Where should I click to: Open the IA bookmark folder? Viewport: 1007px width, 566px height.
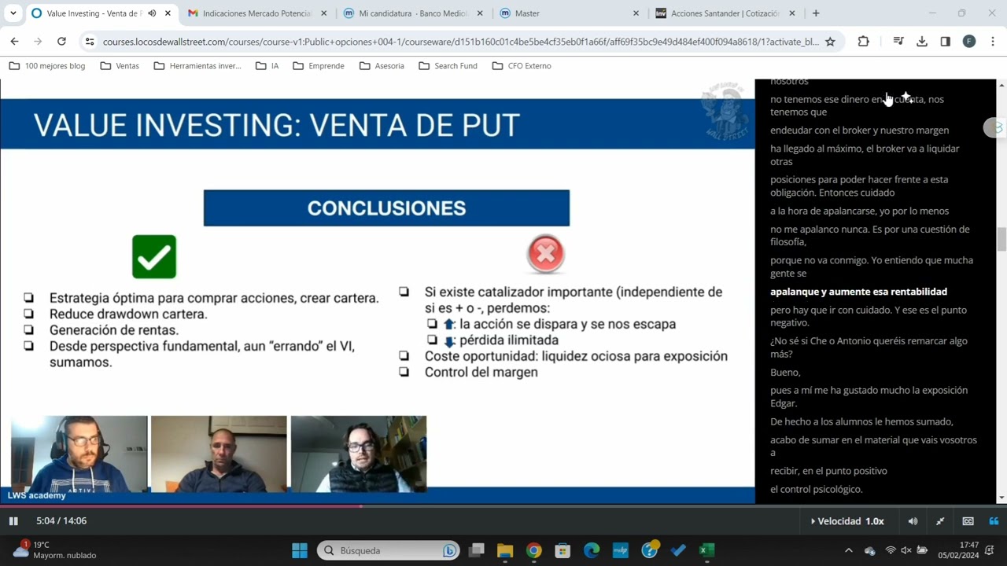[x=267, y=66]
